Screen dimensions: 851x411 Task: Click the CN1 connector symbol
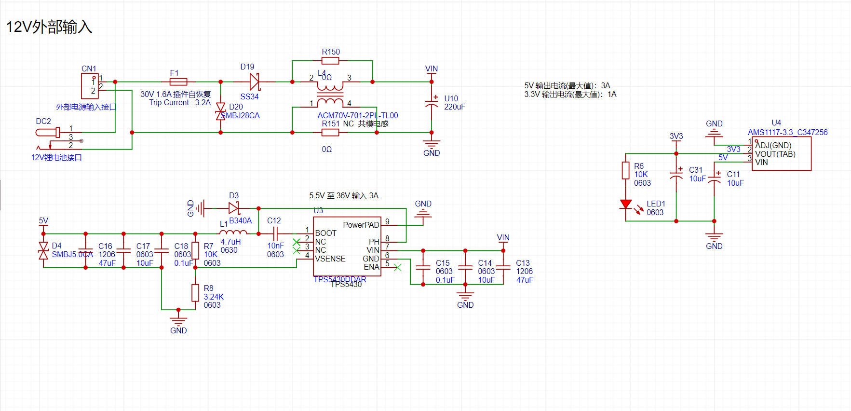click(x=90, y=86)
